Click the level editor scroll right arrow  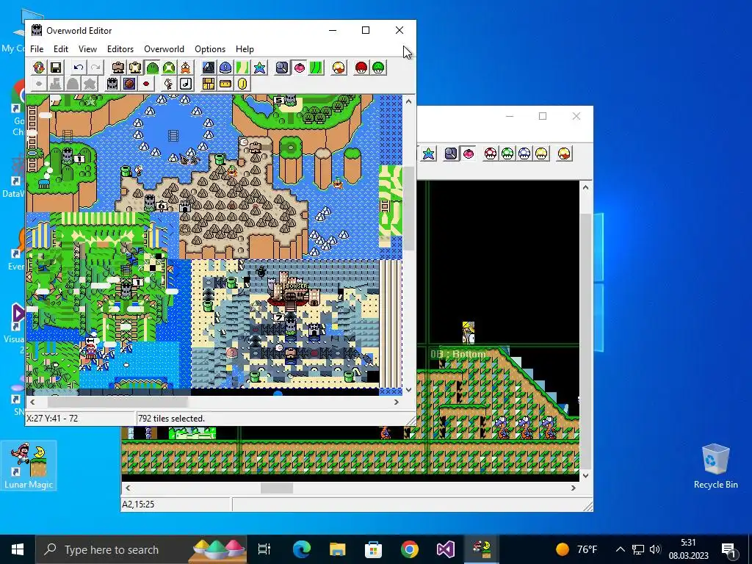[573, 488]
